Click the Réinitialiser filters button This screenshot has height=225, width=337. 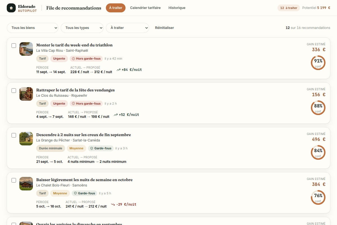click(165, 28)
